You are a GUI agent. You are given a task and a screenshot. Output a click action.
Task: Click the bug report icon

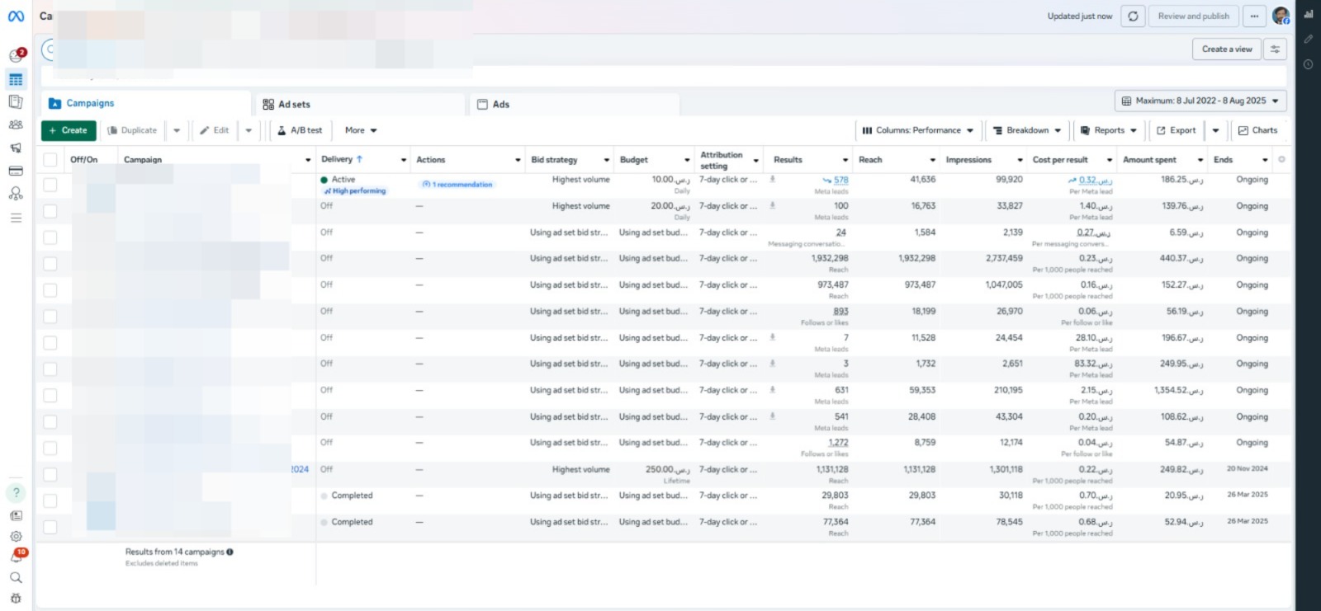[16, 598]
